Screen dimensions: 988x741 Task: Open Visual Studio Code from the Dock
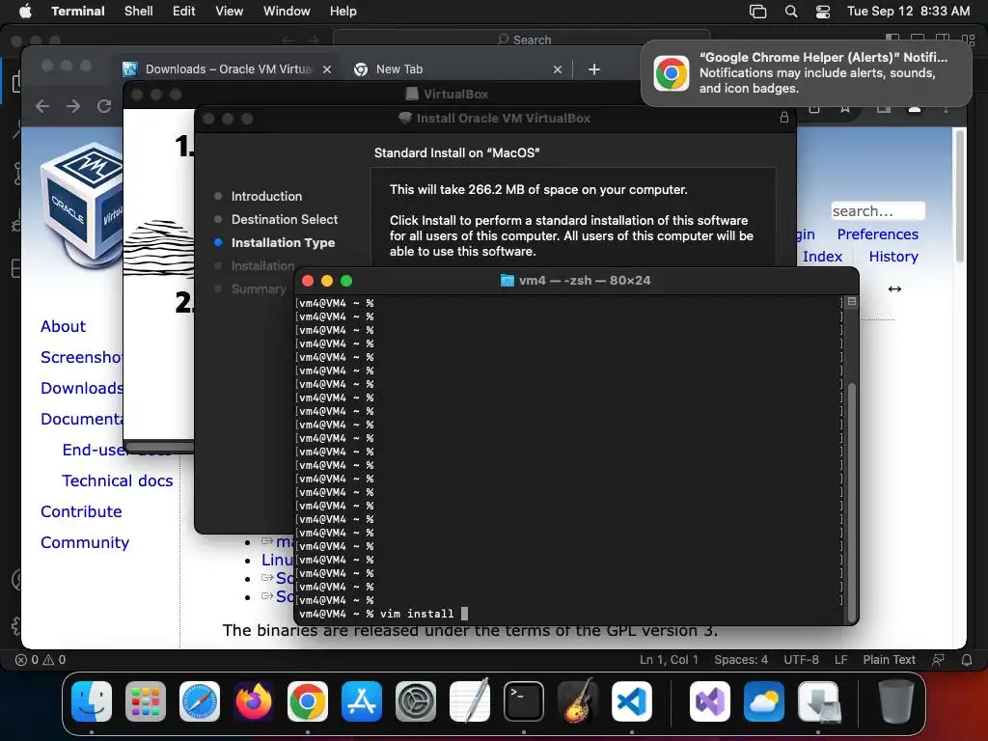point(632,701)
